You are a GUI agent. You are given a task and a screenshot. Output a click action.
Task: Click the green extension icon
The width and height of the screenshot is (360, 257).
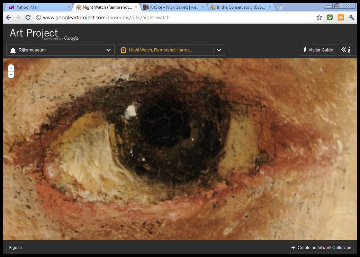330,18
